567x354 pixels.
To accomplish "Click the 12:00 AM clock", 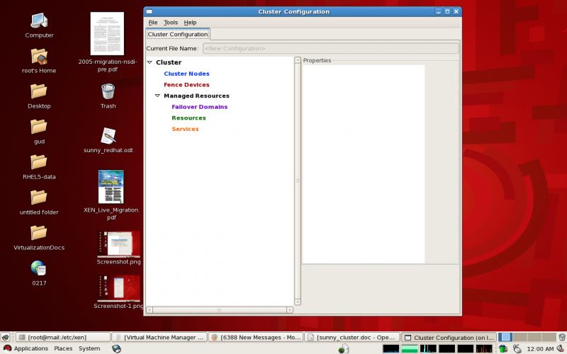I will 540,349.
